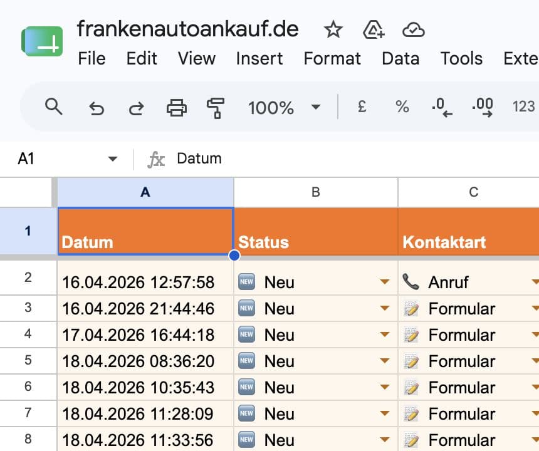Click the document title frankenautoankauf.de
This screenshot has width=539, height=451.
click(187, 29)
